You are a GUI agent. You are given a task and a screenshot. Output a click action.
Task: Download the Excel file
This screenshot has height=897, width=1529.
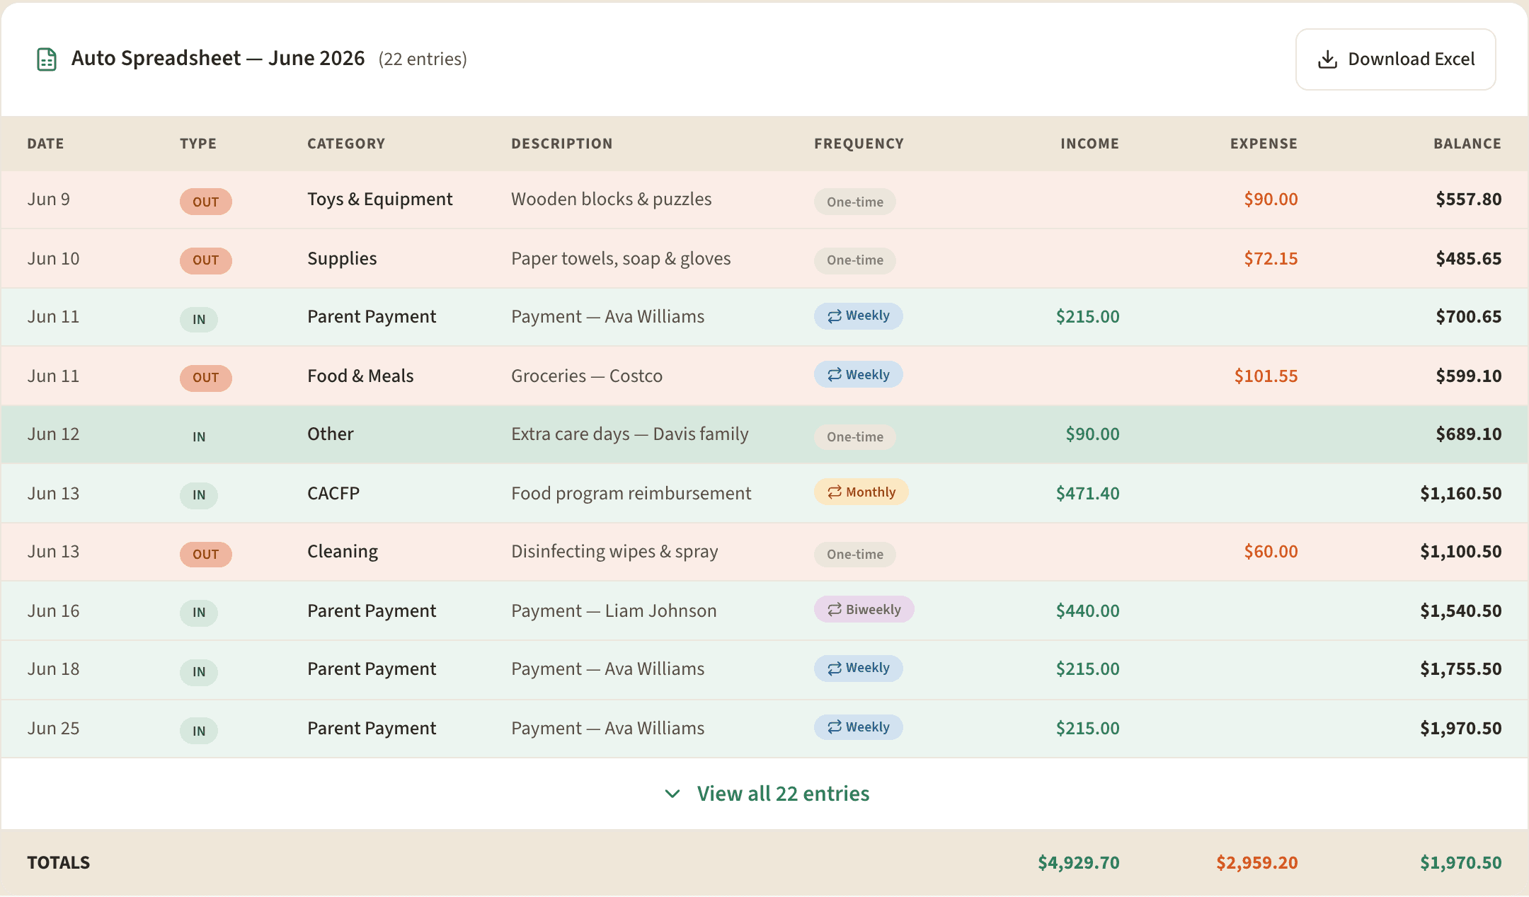pyautogui.click(x=1395, y=59)
